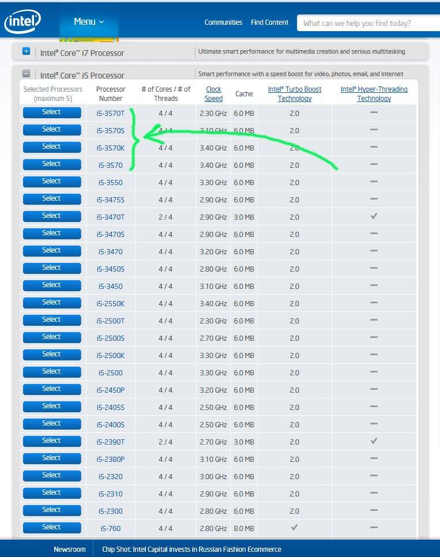
Task: Open the Communities link
Action: click(223, 22)
